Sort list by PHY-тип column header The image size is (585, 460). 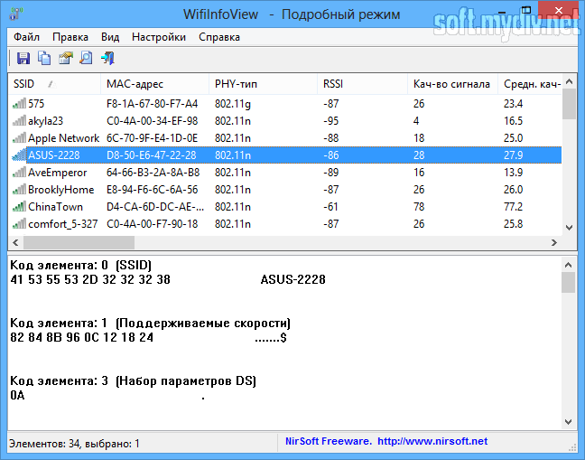263,84
